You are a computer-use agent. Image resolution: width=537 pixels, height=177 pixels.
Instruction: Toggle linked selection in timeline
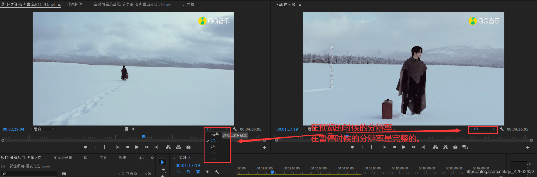[198, 171]
